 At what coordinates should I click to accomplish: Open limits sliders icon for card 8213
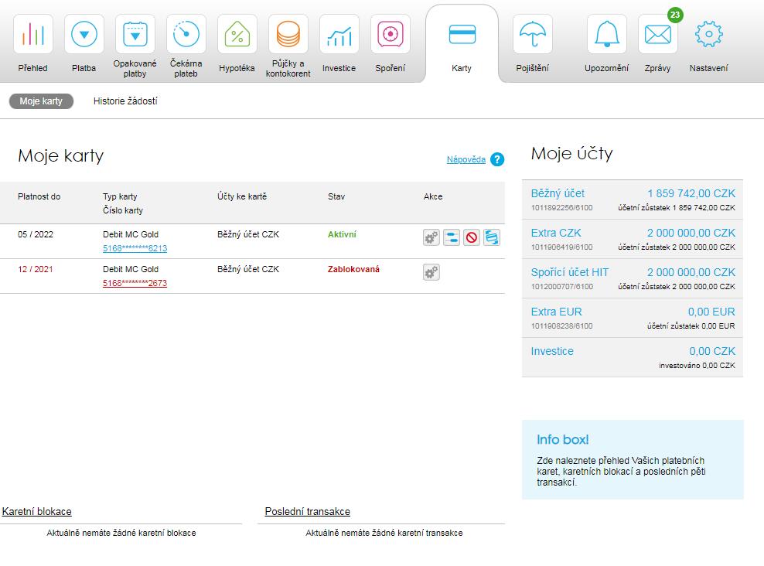[452, 237]
